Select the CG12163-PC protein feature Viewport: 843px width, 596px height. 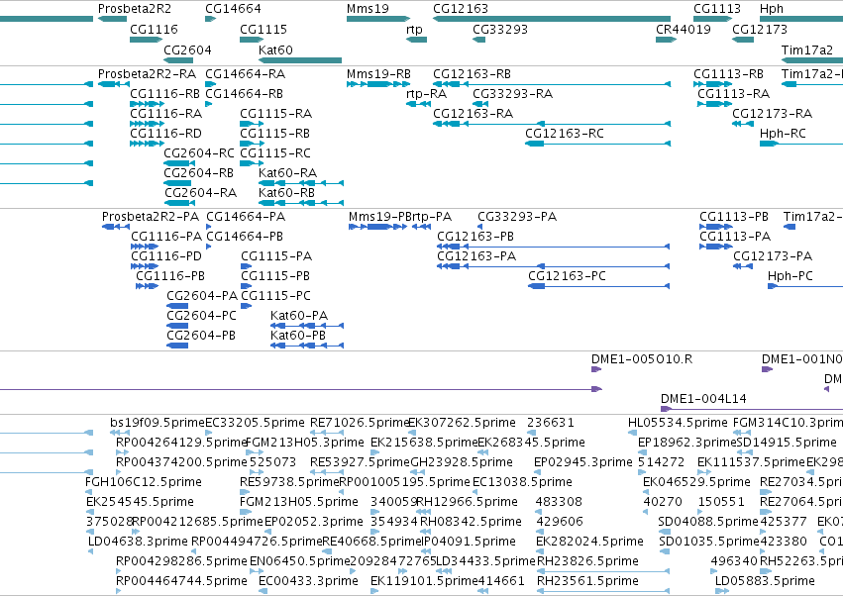click(599, 286)
